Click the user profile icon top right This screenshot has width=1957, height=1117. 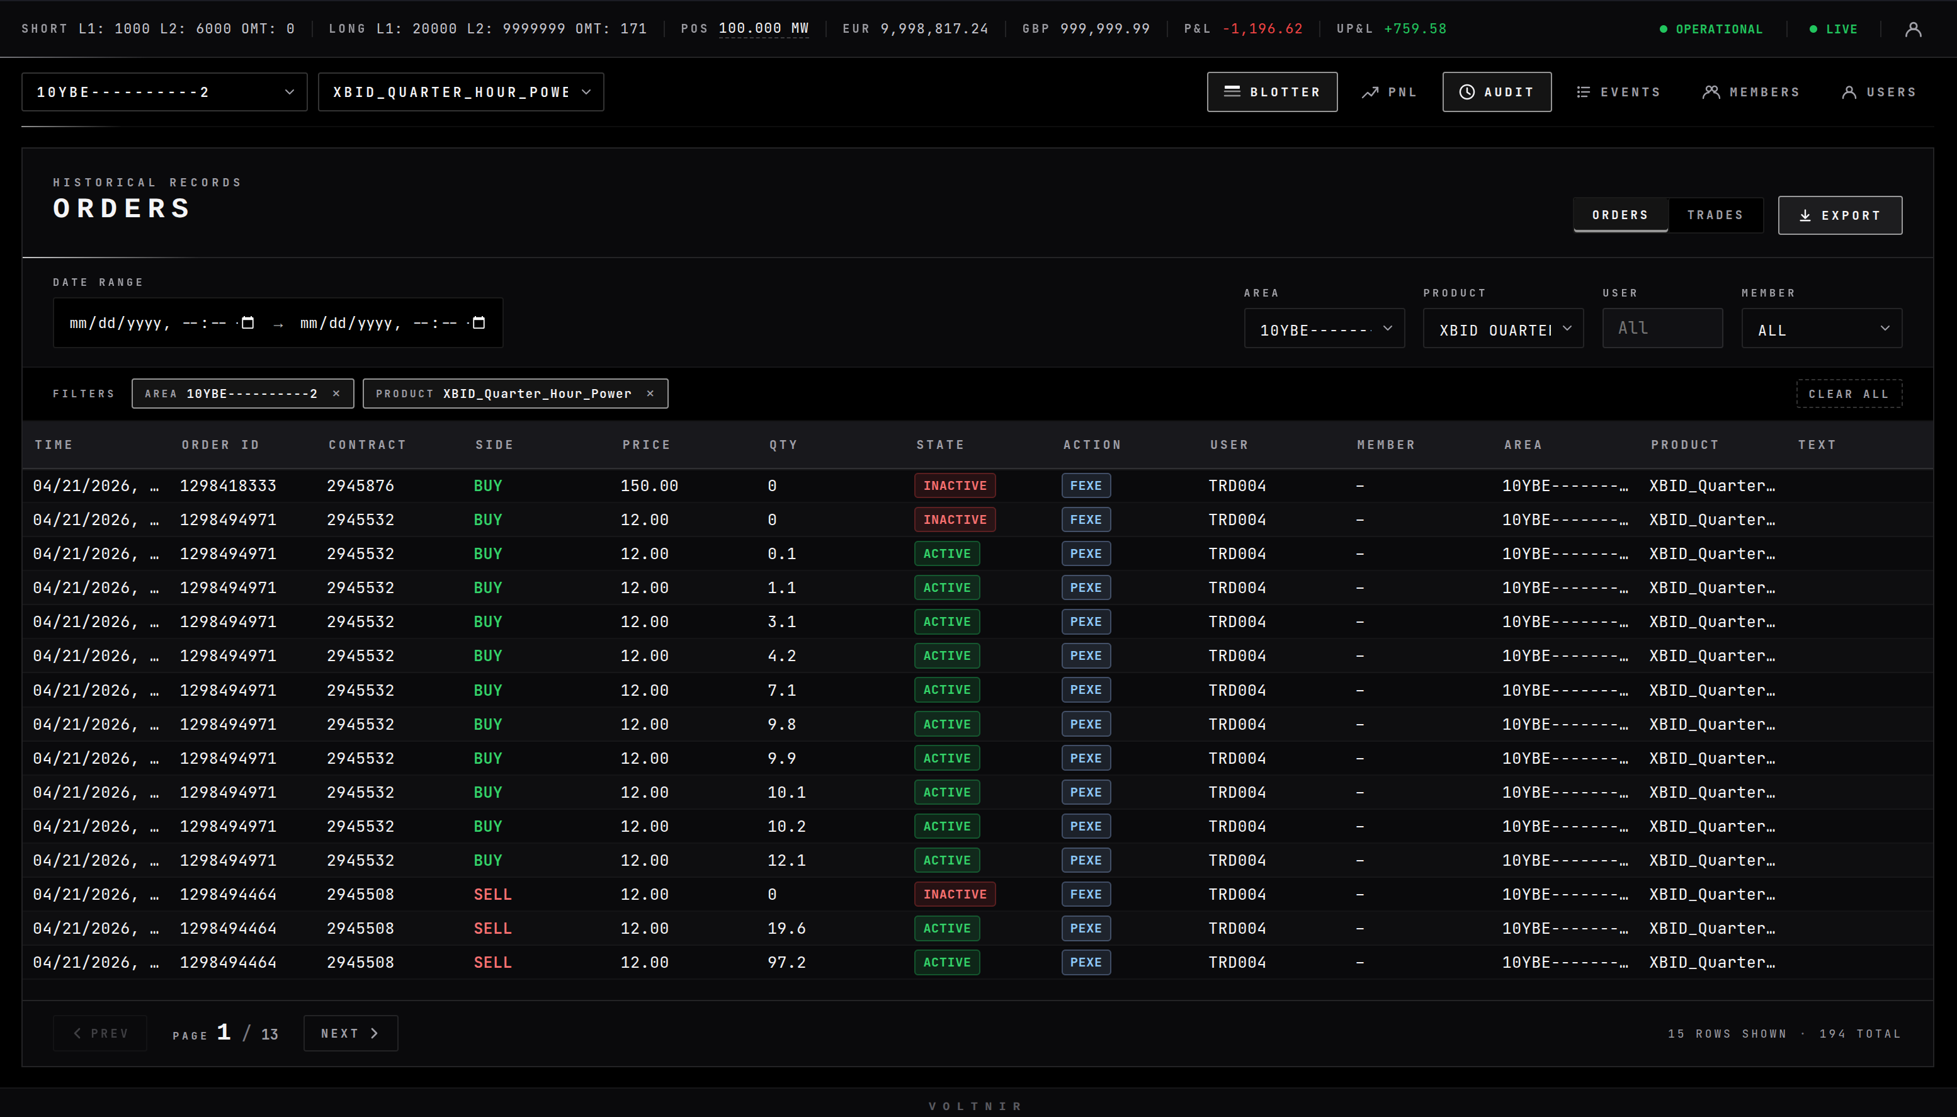(1914, 28)
